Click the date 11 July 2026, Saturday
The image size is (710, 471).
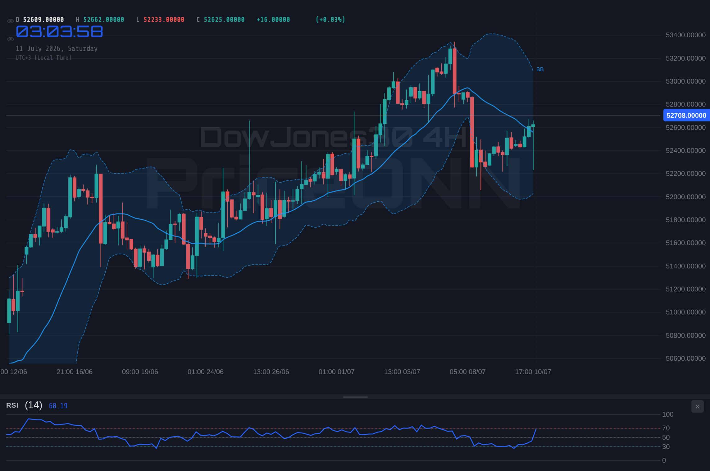coord(57,48)
